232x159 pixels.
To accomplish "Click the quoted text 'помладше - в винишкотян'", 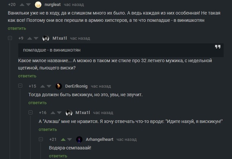I will (x=48, y=50).
